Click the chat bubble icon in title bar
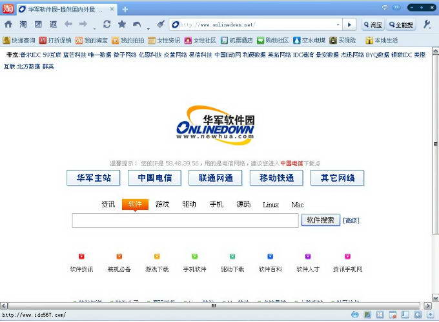The width and height of the screenshot is (439, 322). [x=385, y=8]
